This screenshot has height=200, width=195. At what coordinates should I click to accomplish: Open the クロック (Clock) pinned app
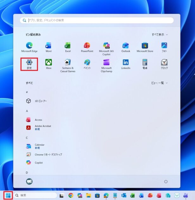coord(164,64)
